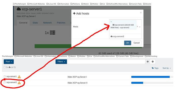Screen dimensions: 175x95
Task: Open the Pool dropdown
Action: point(9,61)
